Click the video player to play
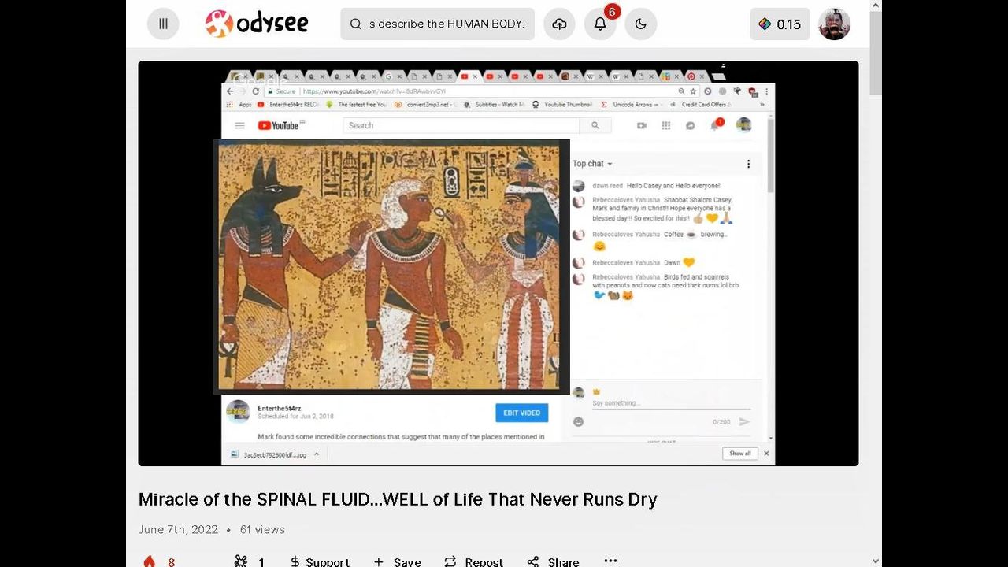 click(498, 263)
